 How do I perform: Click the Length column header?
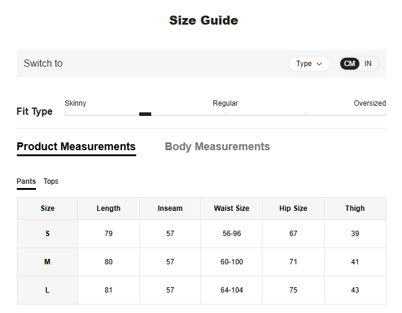click(x=109, y=208)
